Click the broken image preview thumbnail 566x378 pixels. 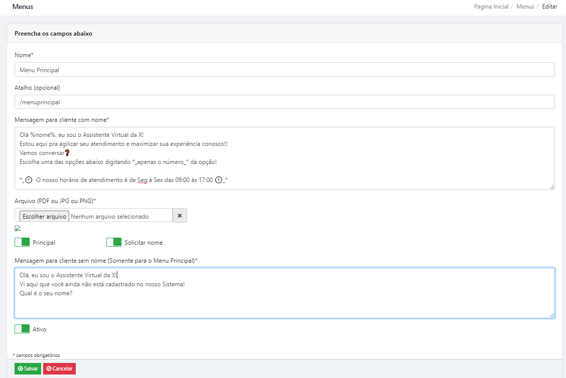(x=18, y=228)
